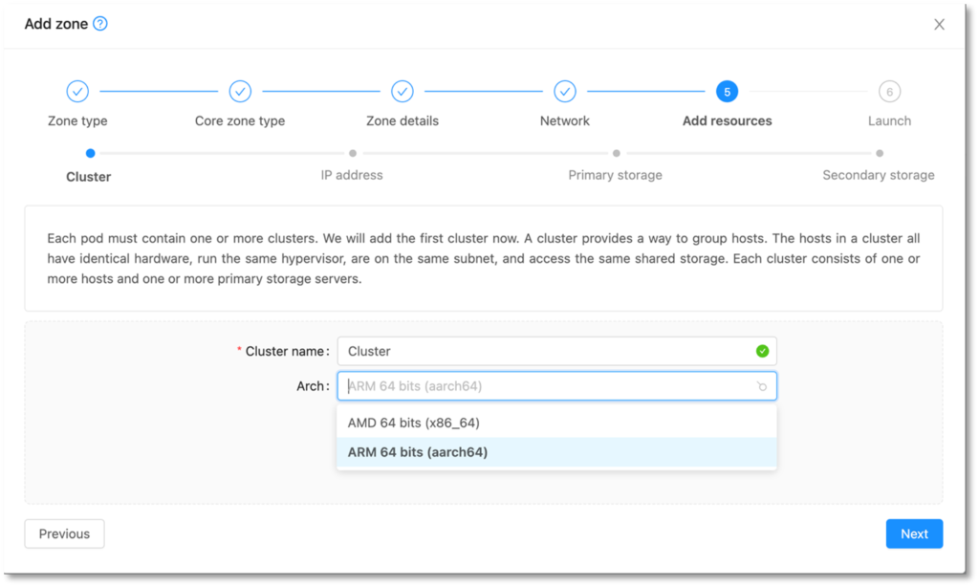Go to the Secondary storage sub-step label

pyautogui.click(x=878, y=174)
